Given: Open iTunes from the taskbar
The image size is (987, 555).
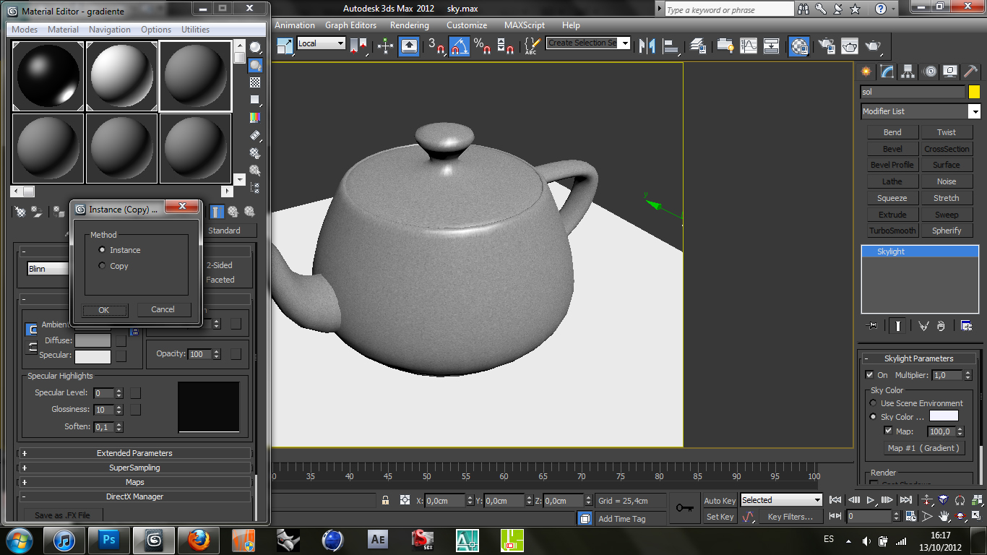Looking at the screenshot, I should pyautogui.click(x=64, y=539).
